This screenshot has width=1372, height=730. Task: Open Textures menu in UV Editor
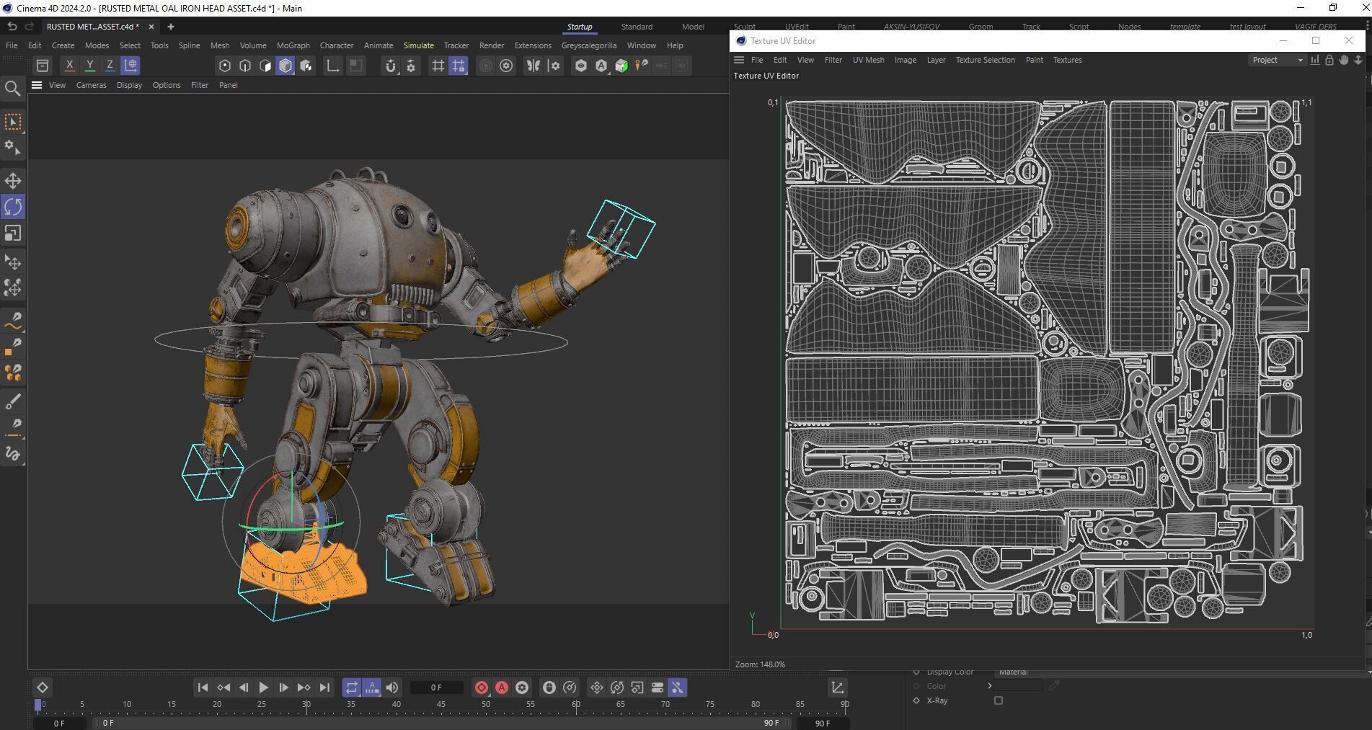1067,60
